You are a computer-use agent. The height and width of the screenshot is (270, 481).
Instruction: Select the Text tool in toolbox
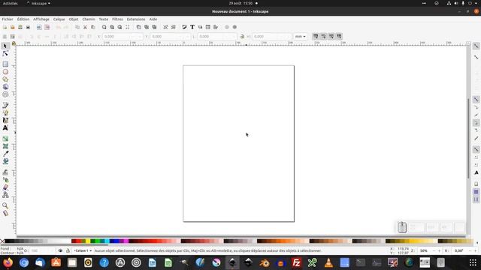pos(5,128)
